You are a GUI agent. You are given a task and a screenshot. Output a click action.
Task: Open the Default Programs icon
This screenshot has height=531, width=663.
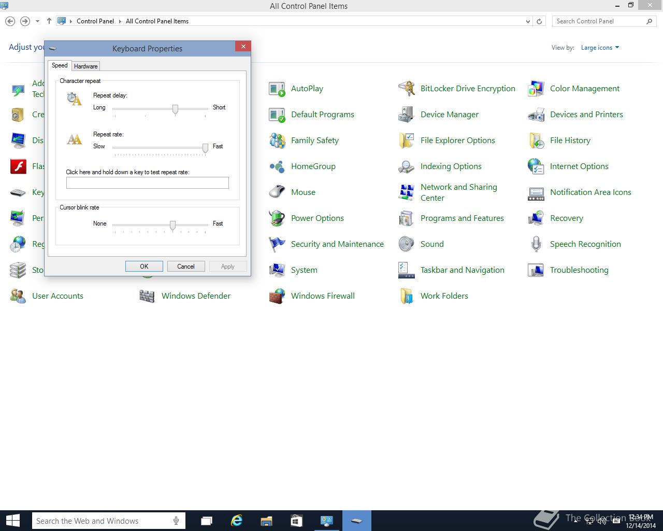[x=277, y=115]
